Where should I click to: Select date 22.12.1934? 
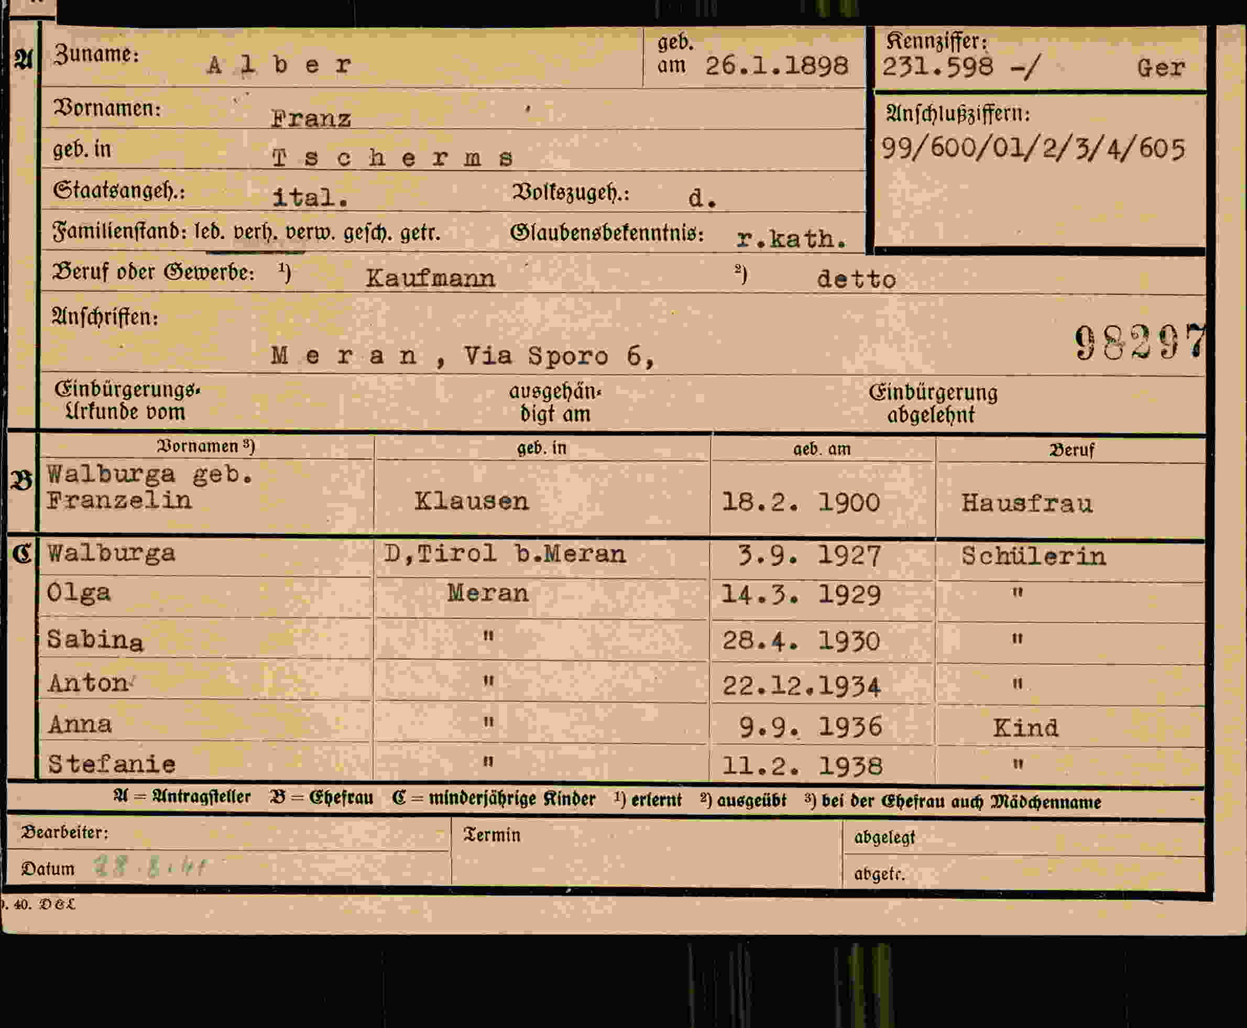801,686
